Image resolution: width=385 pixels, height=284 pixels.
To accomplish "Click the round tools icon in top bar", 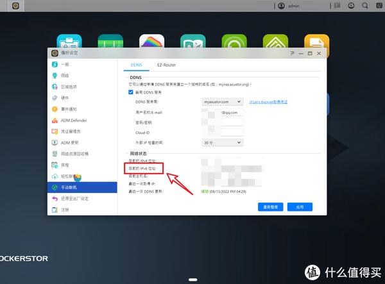I will coord(351,6).
